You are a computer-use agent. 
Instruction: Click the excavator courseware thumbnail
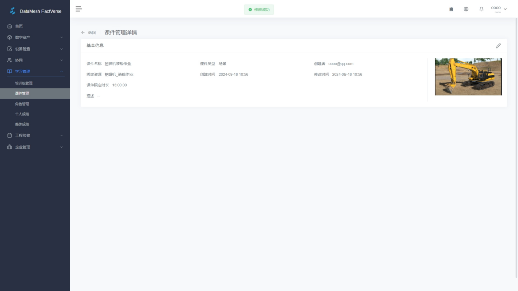(x=468, y=77)
